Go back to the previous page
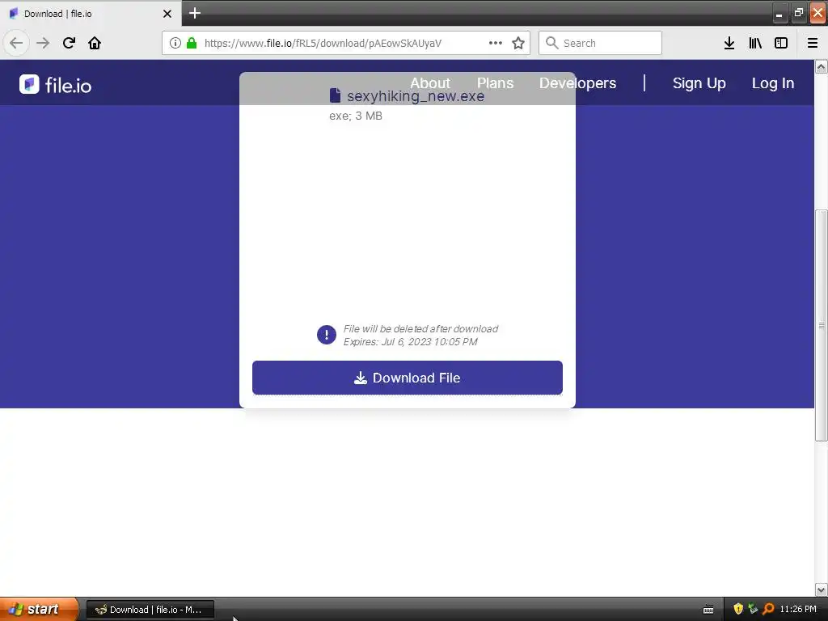The image size is (828, 621). point(16,43)
